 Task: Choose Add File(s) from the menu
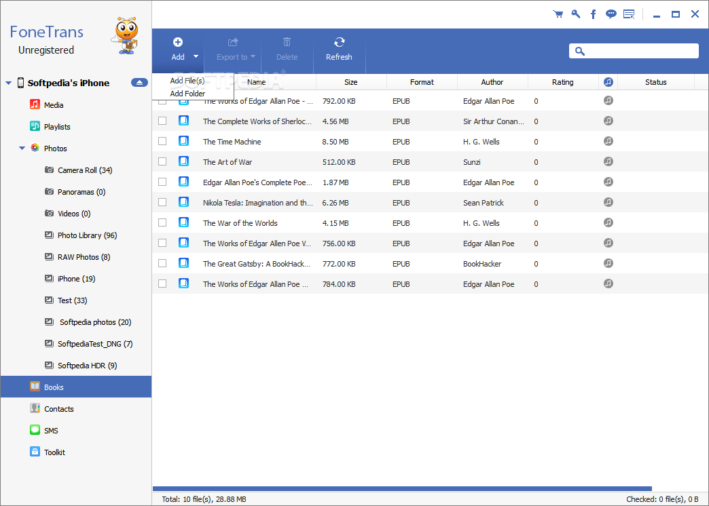click(x=187, y=81)
